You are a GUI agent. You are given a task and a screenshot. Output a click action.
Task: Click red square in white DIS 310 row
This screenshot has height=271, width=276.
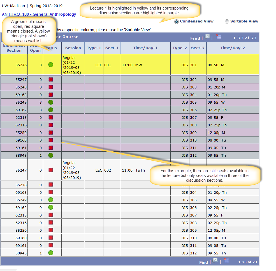[51, 238]
